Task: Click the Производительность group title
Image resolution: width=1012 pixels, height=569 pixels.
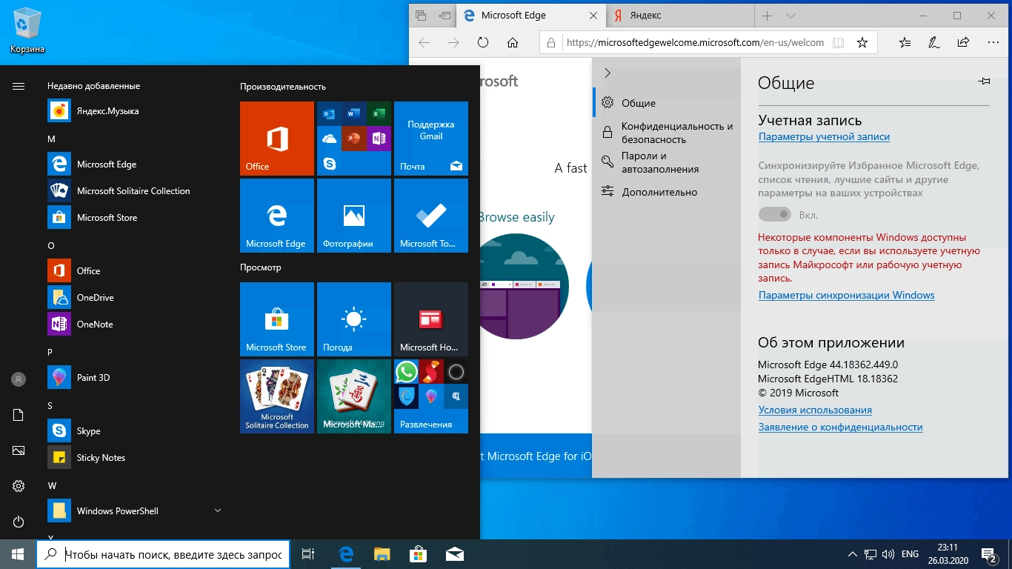Action: click(283, 87)
